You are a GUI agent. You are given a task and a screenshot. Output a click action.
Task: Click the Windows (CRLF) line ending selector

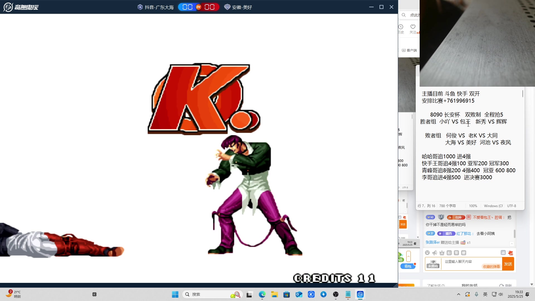[493, 206]
